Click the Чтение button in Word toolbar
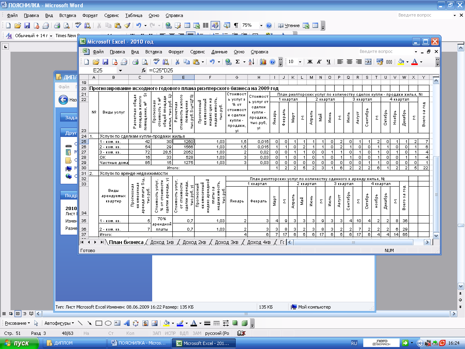465x349 pixels. coord(289,25)
